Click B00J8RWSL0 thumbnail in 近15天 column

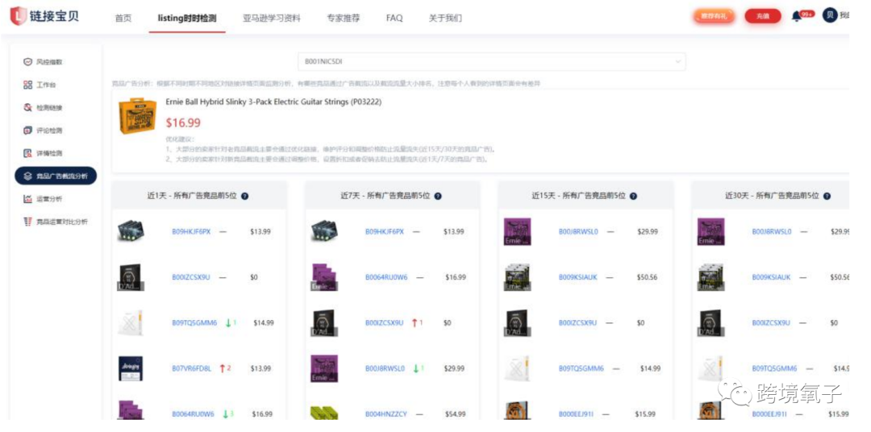[x=517, y=231]
